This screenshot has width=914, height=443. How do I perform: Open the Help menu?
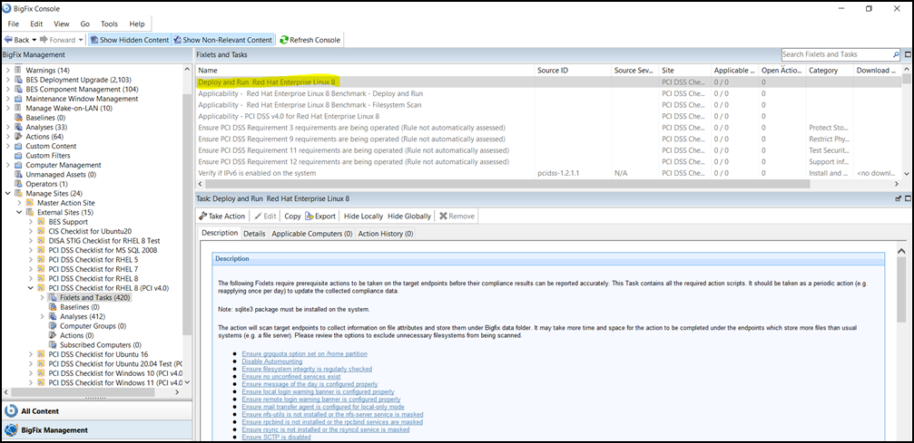[137, 24]
